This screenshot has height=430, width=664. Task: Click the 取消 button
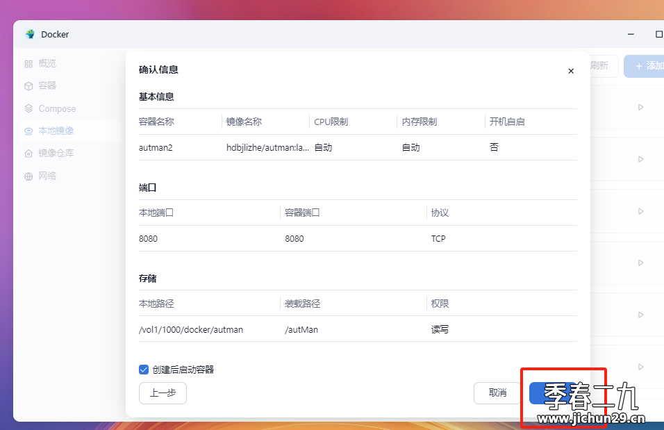pyautogui.click(x=497, y=393)
